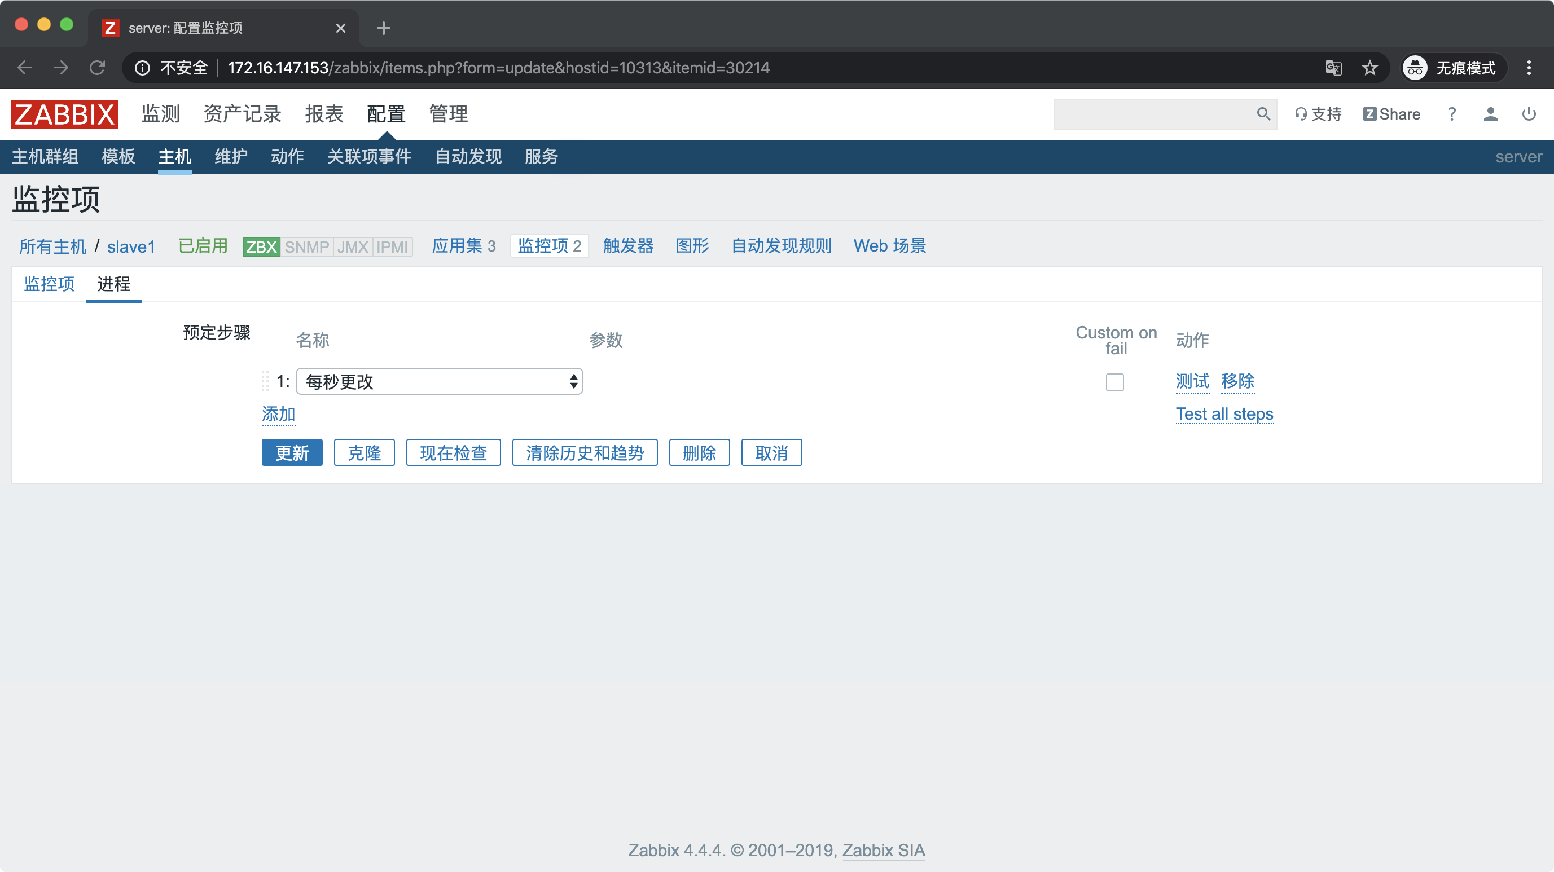This screenshot has width=1554, height=872.
Task: Reload the browser page
Action: 97,68
